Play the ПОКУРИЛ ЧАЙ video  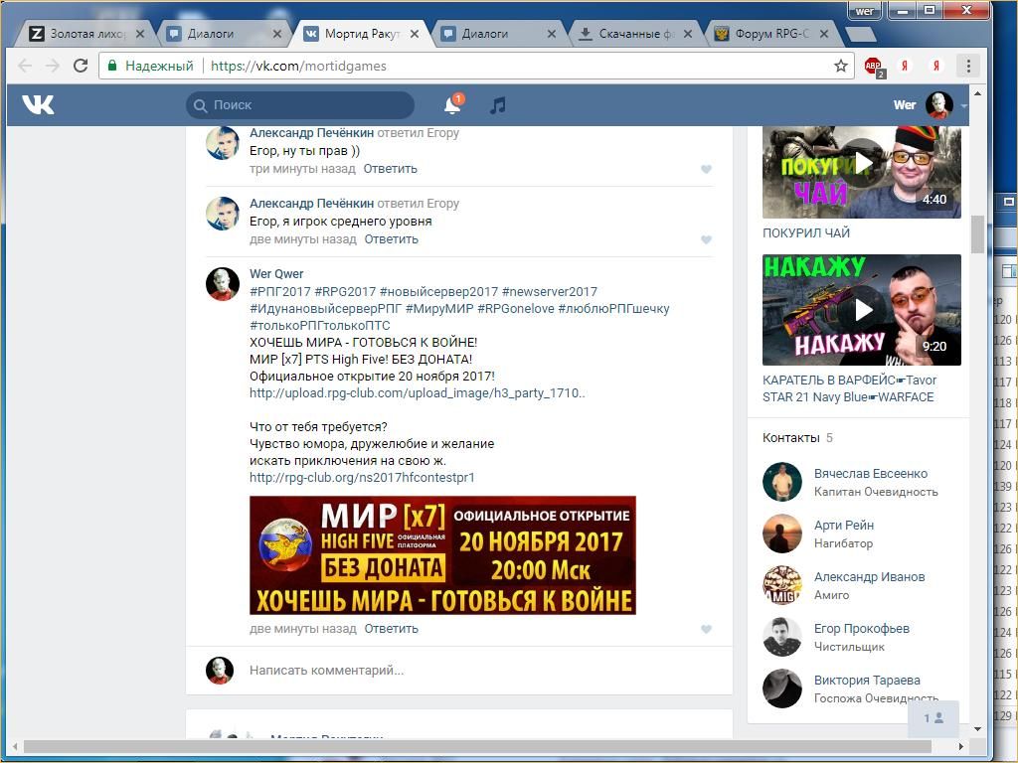(862, 163)
